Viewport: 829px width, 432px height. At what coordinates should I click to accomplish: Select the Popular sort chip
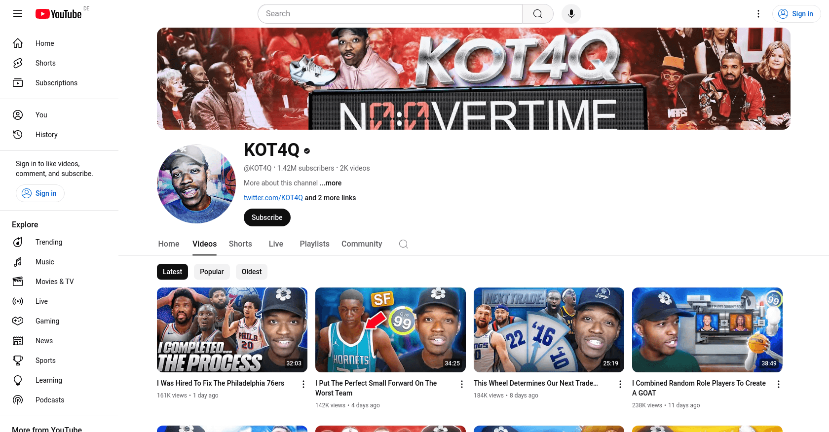click(212, 272)
